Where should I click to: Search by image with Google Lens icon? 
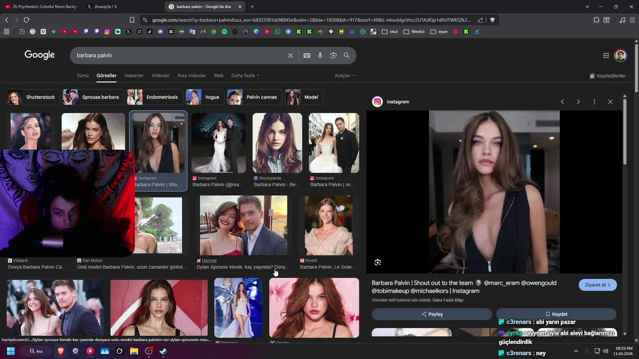point(333,55)
